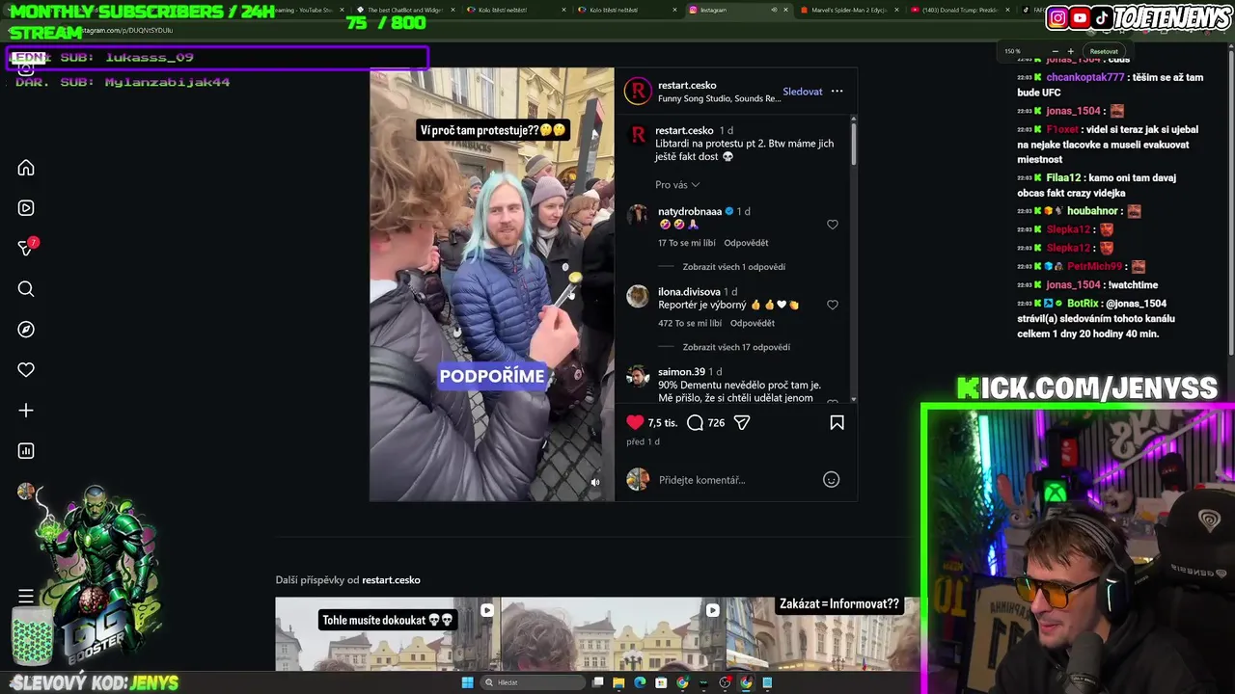1235x694 pixels.
Task: Open Microsoft Store from the taskbar
Action: coord(661,682)
